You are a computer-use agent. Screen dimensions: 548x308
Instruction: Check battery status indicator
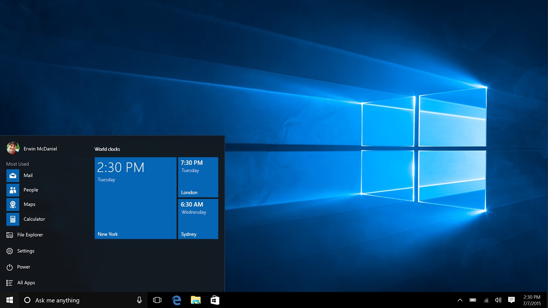tap(473, 300)
